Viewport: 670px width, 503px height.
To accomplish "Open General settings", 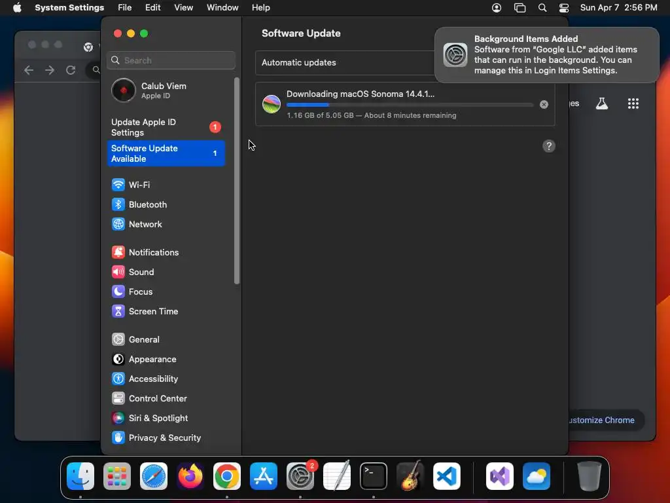I will point(166,340).
